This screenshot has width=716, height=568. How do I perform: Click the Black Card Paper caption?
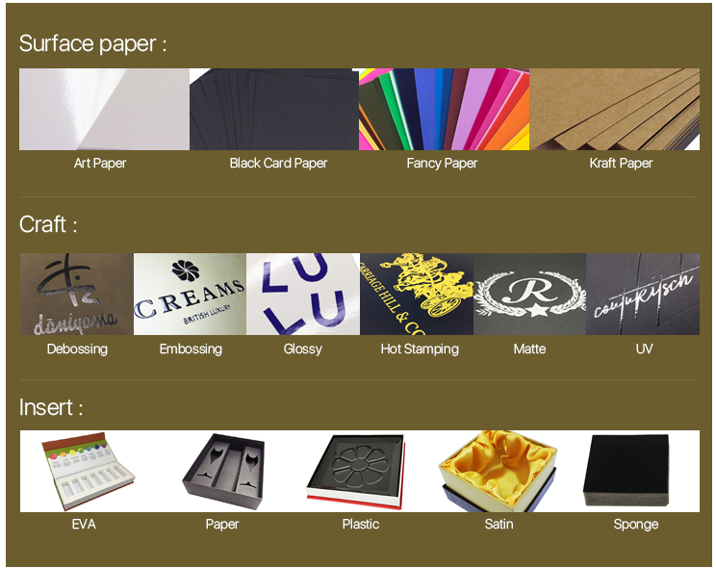tap(278, 163)
